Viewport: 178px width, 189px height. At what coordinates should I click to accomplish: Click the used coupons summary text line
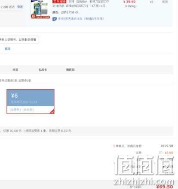[15, 81]
